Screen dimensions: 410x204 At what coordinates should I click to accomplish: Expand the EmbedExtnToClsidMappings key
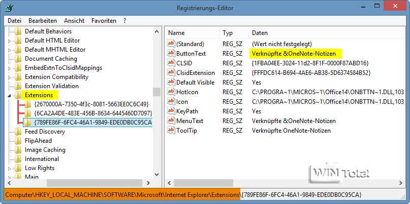click(10, 68)
